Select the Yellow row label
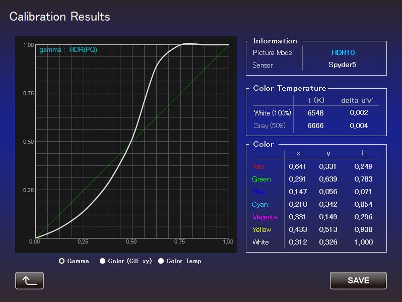Image resolution: width=402 pixels, height=302 pixels. [x=262, y=229]
